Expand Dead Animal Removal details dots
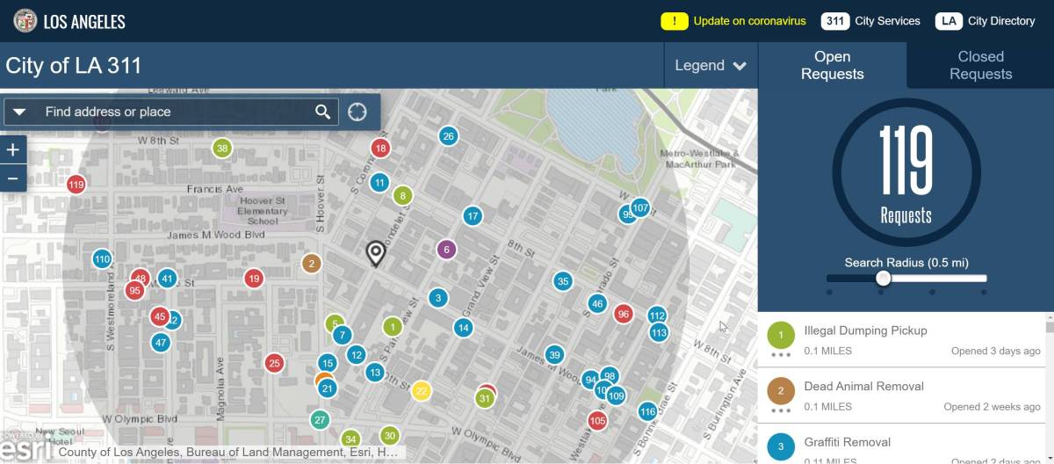This screenshot has height=464, width=1054. [x=781, y=410]
